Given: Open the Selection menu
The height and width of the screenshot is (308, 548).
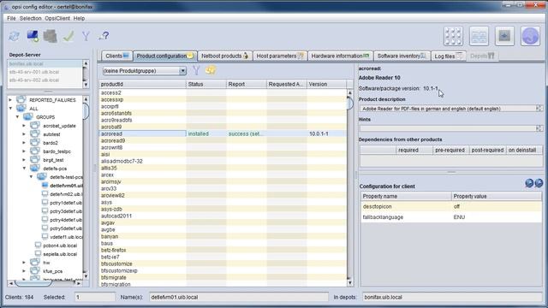Looking at the screenshot, I should click(31, 18).
